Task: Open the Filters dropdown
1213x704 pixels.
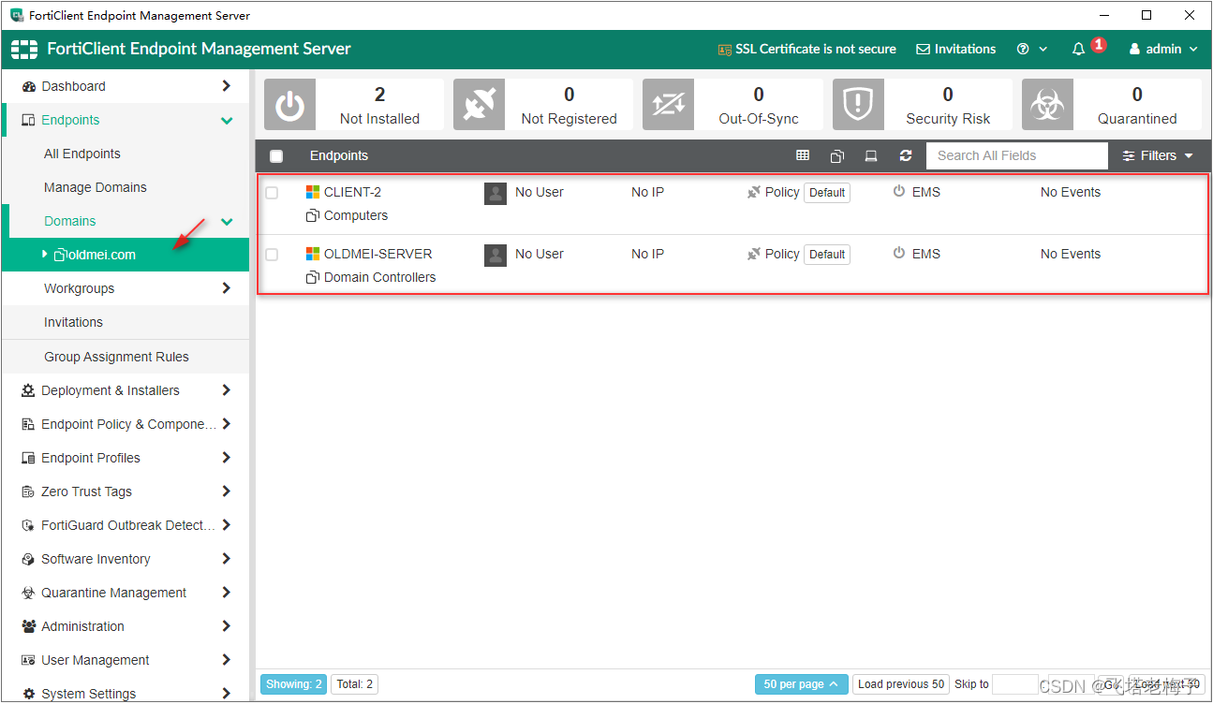Action: tap(1158, 155)
